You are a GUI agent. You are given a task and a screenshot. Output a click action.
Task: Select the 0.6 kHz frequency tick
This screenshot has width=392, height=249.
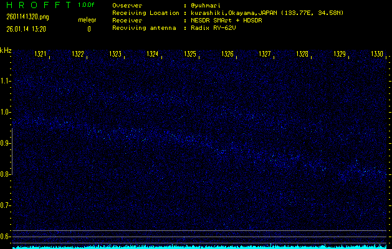6,237
